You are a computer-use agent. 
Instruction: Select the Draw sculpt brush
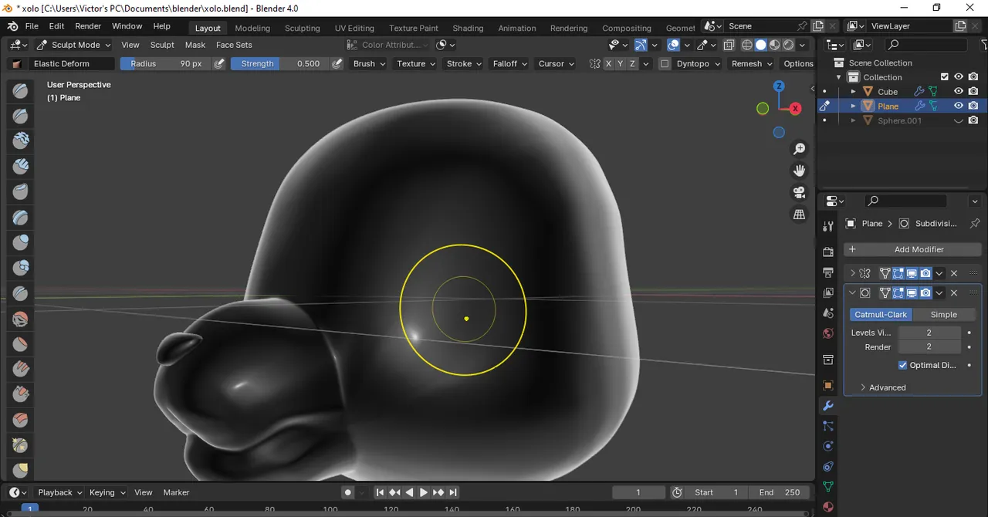click(x=21, y=91)
